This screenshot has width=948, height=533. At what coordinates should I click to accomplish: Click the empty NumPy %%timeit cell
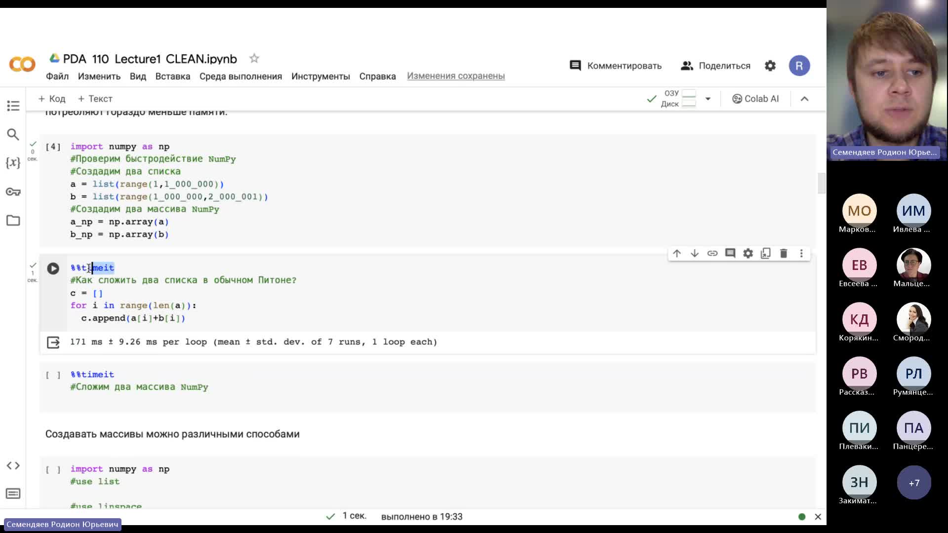(428, 386)
